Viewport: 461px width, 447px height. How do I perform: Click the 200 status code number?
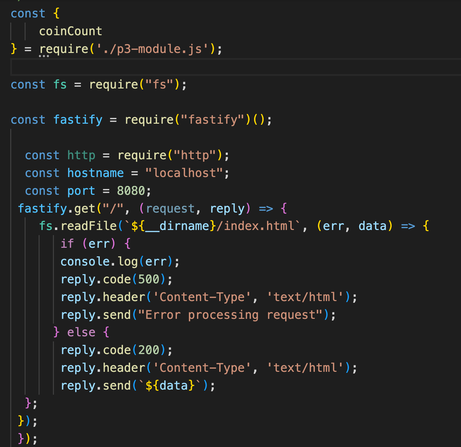coord(149,350)
